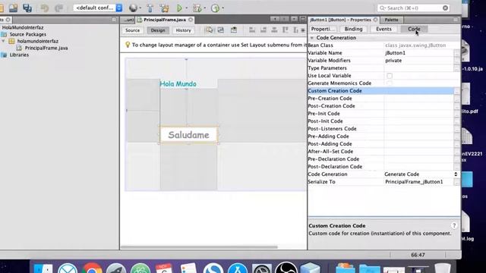Image resolution: width=486 pixels, height=273 pixels.
Task: Click the 'private' Variable Modifiers value
Action: coord(393,61)
